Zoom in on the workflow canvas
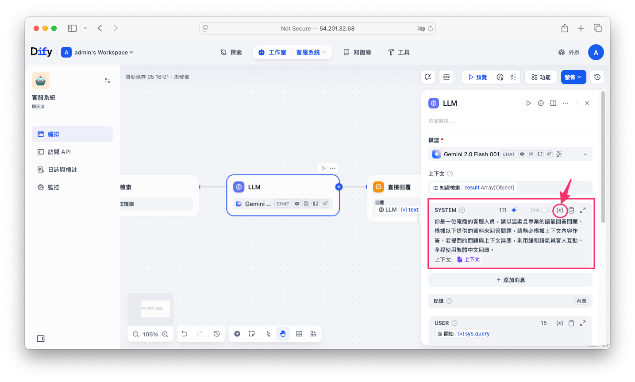 pyautogui.click(x=165, y=334)
